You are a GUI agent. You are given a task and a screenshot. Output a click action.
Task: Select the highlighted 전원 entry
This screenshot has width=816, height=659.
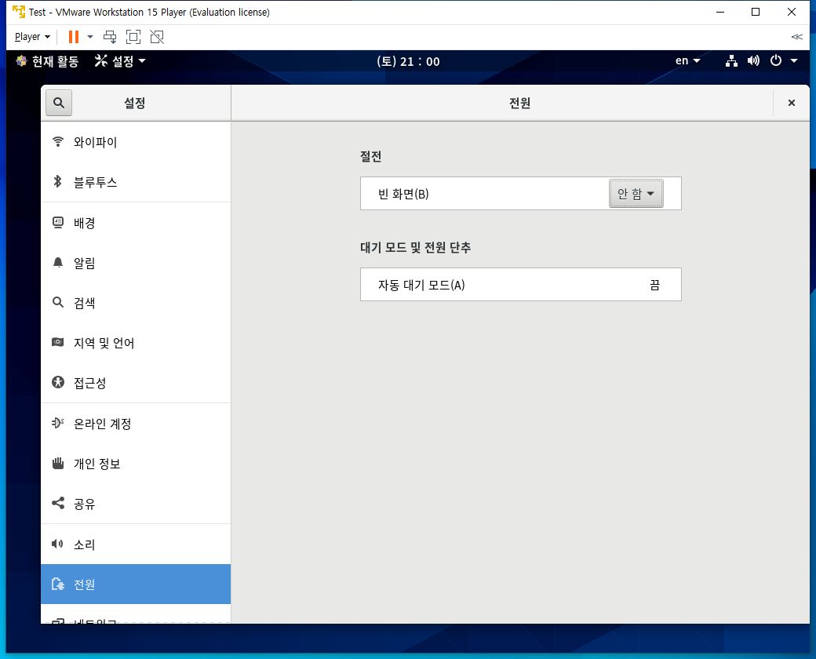(136, 584)
